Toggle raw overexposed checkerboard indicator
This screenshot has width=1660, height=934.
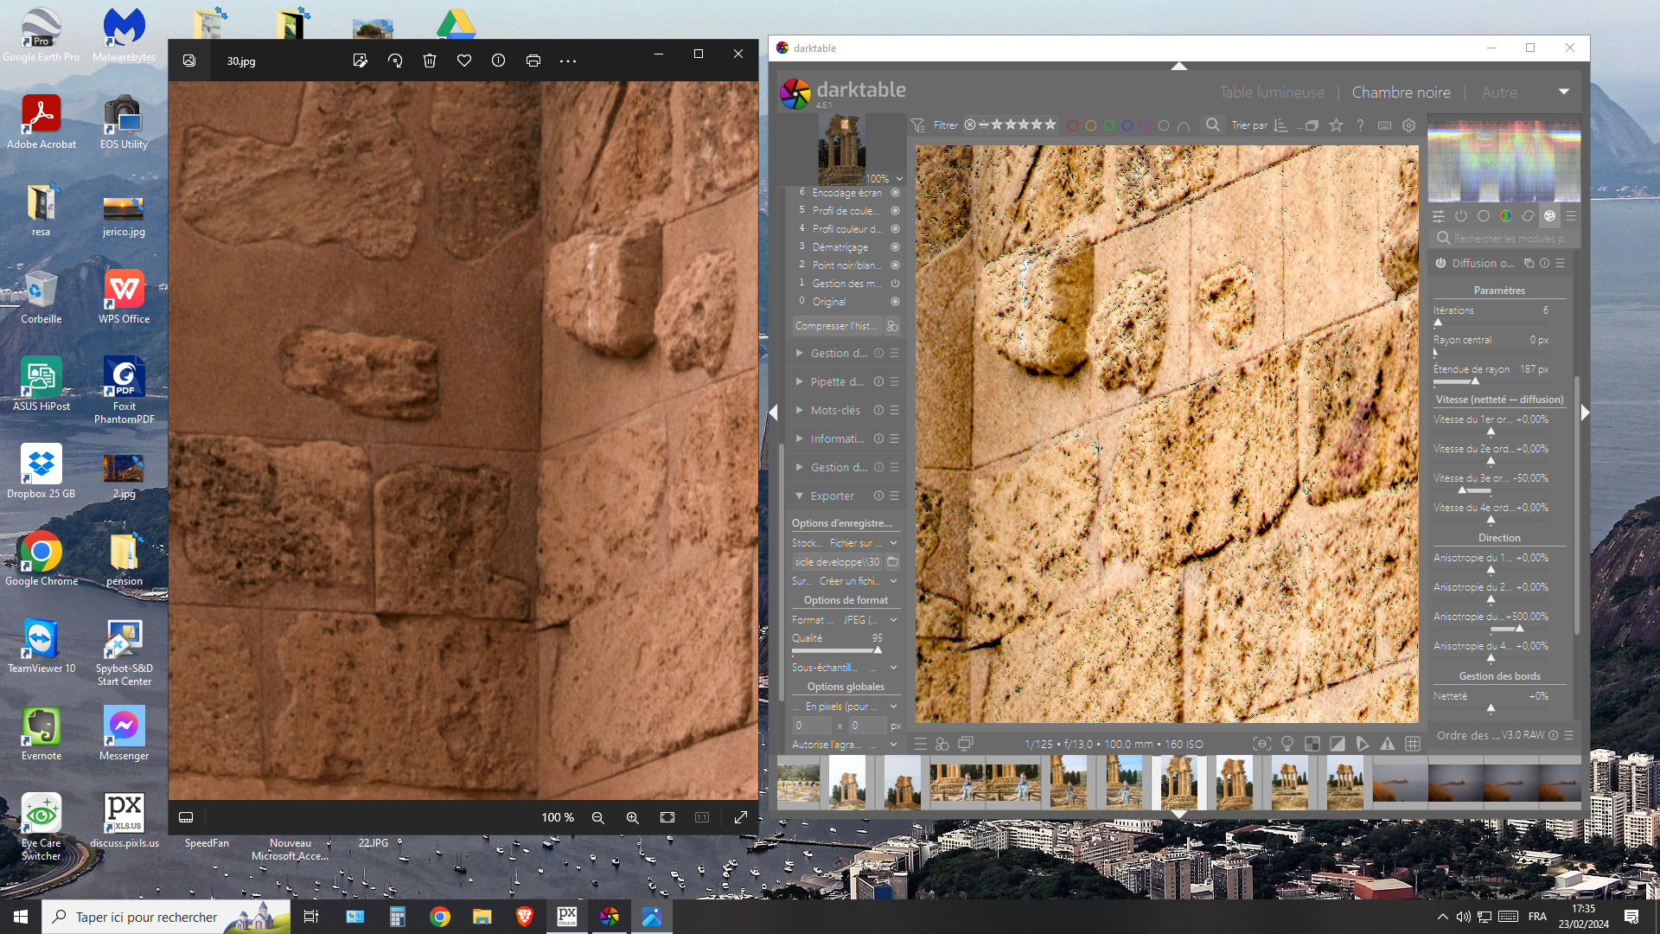click(x=1312, y=744)
